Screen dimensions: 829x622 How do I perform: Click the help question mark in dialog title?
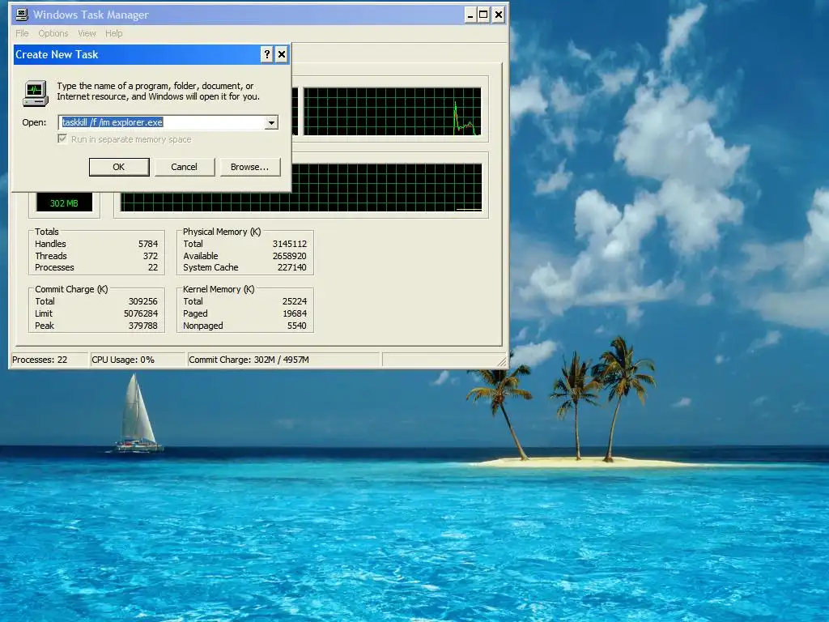267,54
